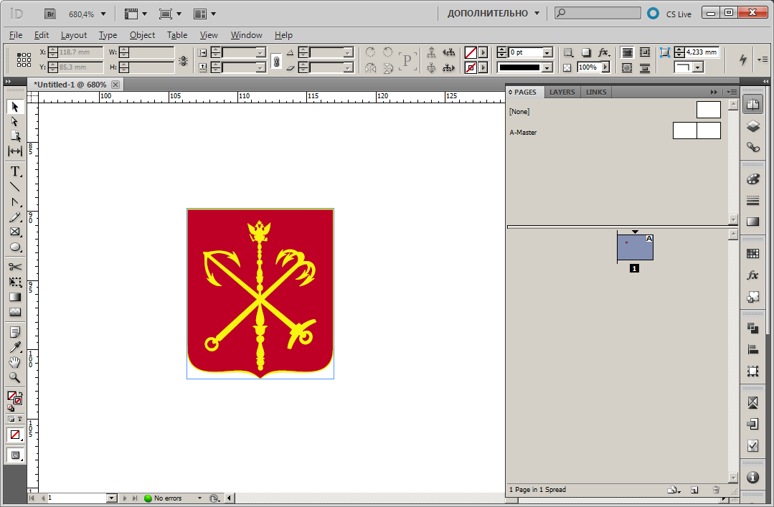Toggle formatting affects container button
The width and height of the screenshot is (774, 507).
click(11, 419)
